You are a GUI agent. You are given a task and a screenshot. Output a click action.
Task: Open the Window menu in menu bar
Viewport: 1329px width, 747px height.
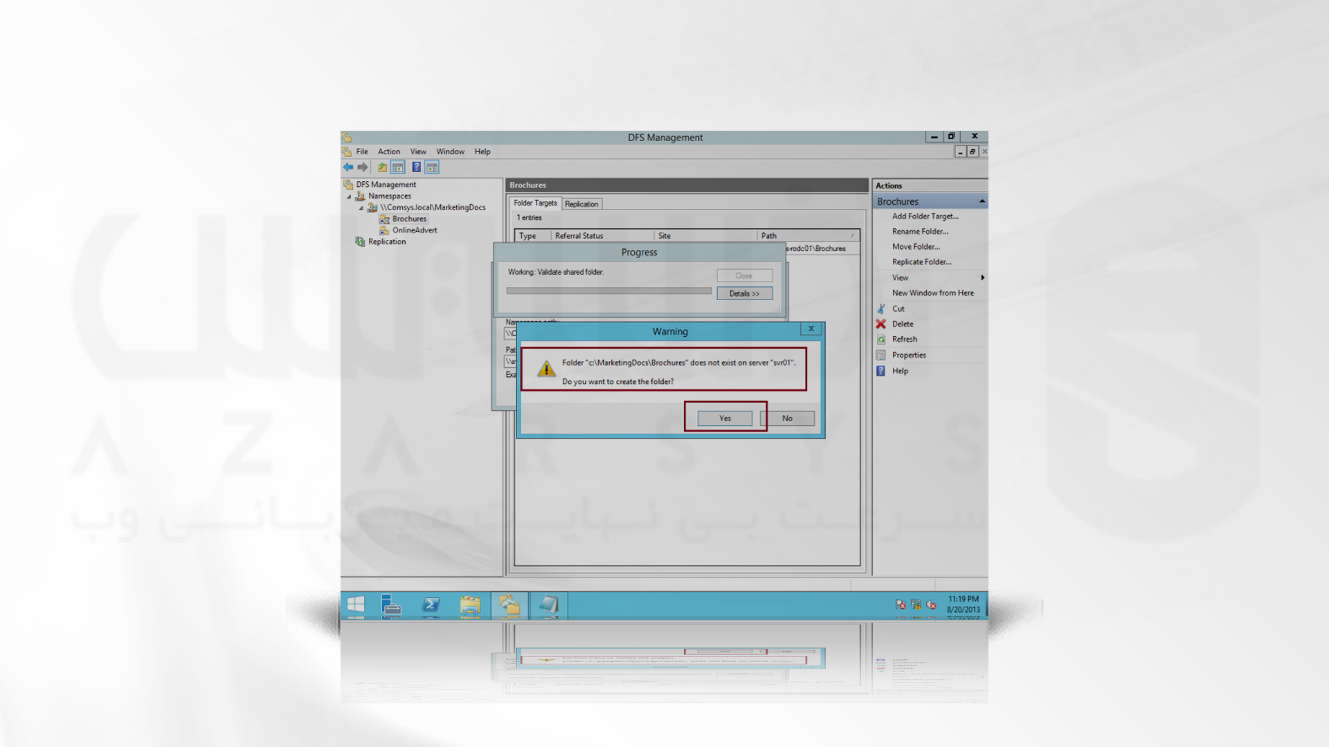tap(450, 151)
